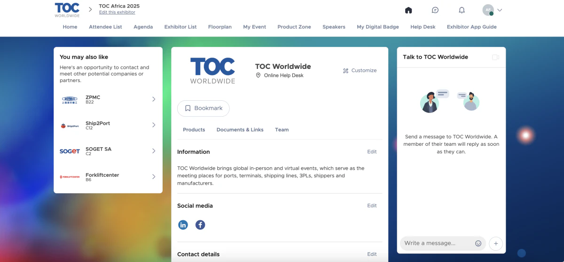The image size is (564, 262).
Task: Expand the ZPMC row chevron
Action: pyautogui.click(x=154, y=99)
